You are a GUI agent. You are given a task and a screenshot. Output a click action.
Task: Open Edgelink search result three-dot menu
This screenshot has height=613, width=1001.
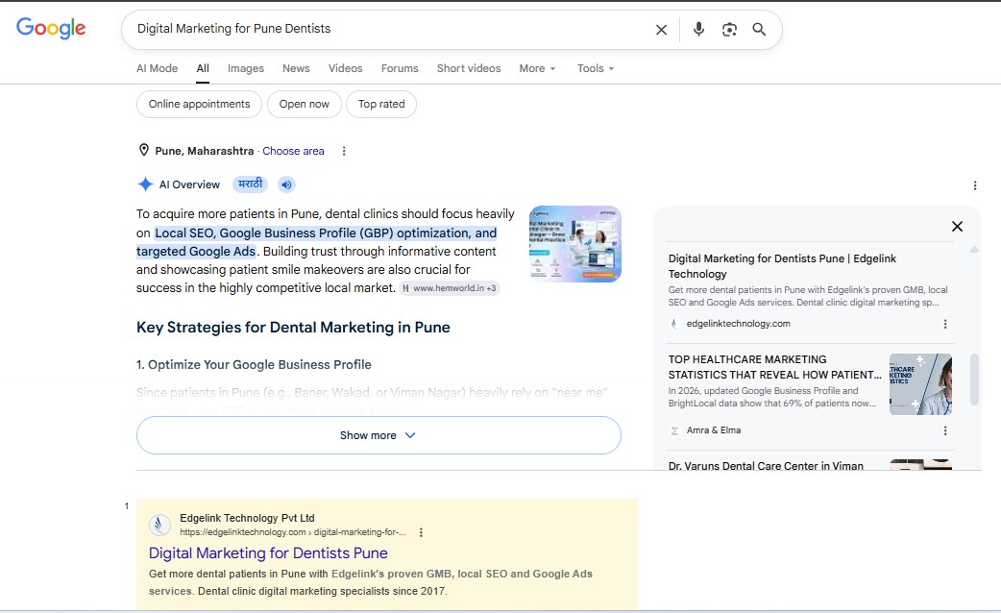point(421,532)
